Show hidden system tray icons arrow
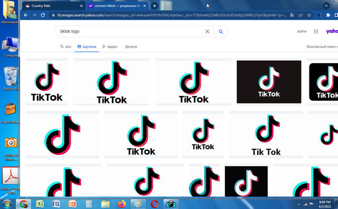 click(298, 204)
